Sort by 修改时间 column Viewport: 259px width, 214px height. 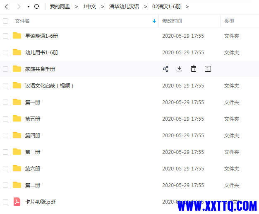pyautogui.click(x=172, y=21)
